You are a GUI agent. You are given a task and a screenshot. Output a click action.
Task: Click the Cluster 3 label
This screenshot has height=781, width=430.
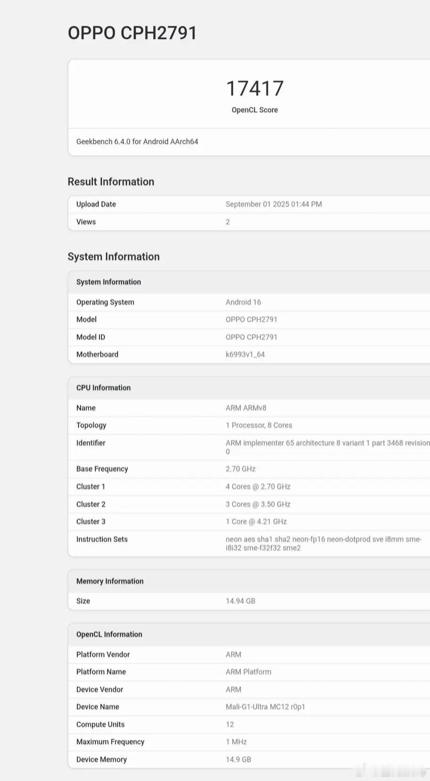[91, 522]
